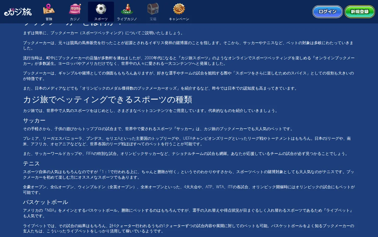Click the カジ旅 logo
Screen dimensions: 378x237
[x=18, y=12]
